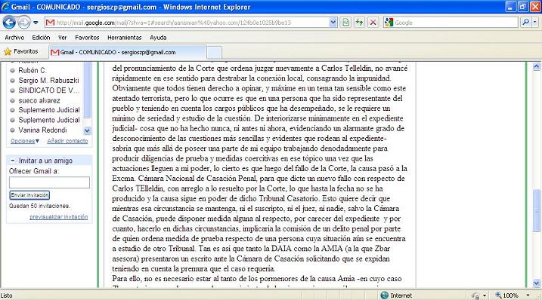Open Favoritos star button
Image resolution: width=542 pixels, height=300 pixels.
pos(21,51)
